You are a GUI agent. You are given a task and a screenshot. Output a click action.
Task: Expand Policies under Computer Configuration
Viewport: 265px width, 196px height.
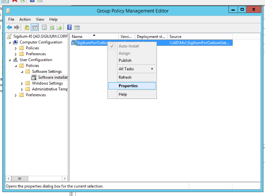coord(16,48)
